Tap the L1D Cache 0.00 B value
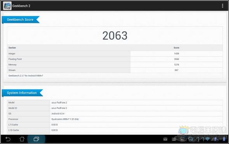Viewport: 229px width, 144px height. coord(54,130)
